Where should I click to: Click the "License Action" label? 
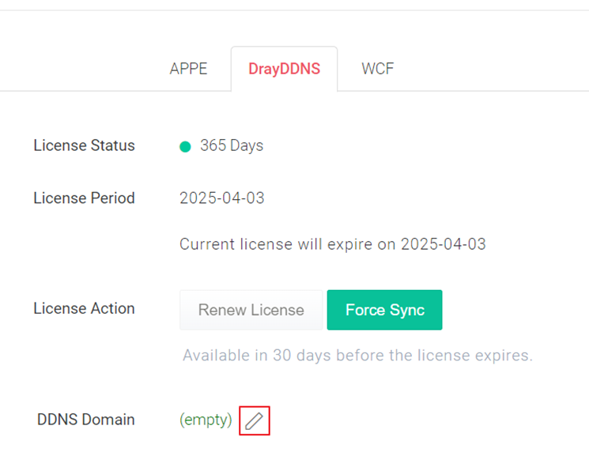click(84, 309)
